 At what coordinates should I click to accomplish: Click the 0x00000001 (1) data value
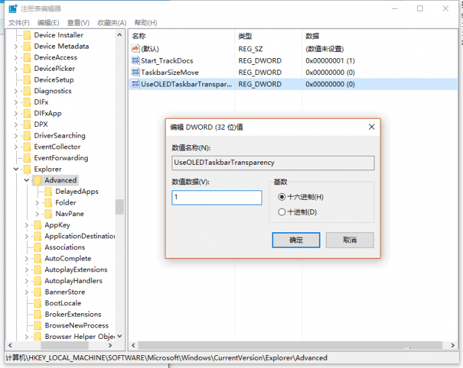click(330, 61)
